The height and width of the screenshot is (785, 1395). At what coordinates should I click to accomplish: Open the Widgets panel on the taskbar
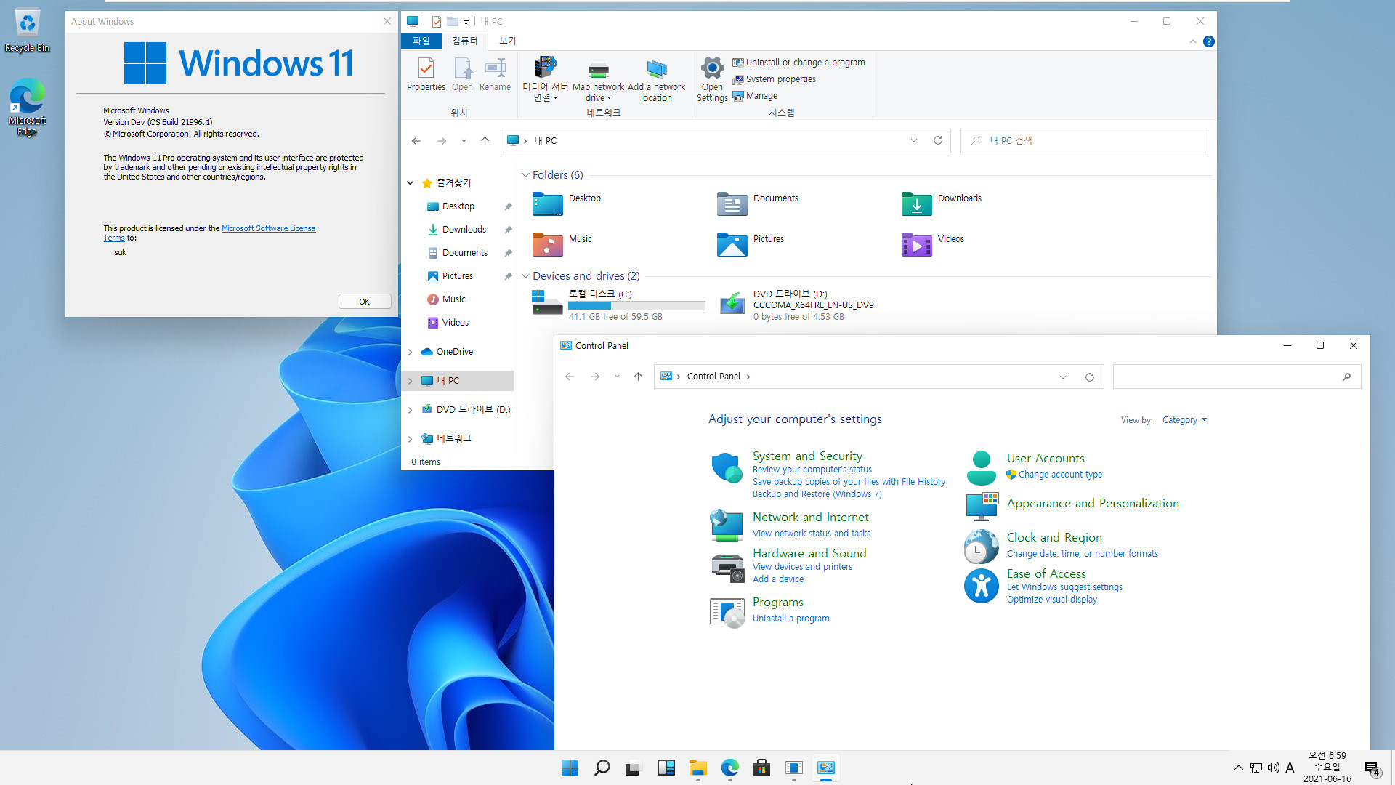click(666, 768)
